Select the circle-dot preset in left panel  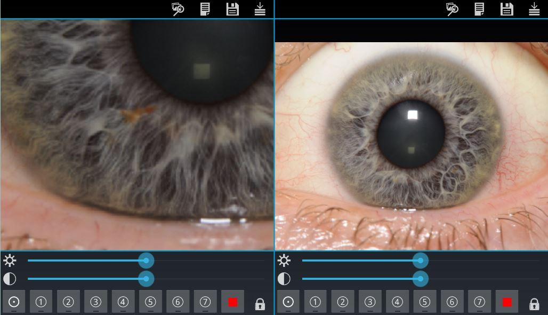click(14, 302)
